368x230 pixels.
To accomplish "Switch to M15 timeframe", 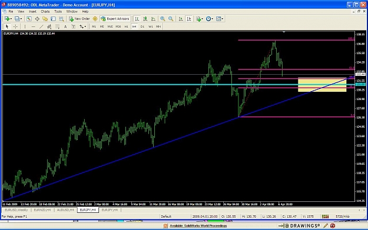I will click(110, 26).
